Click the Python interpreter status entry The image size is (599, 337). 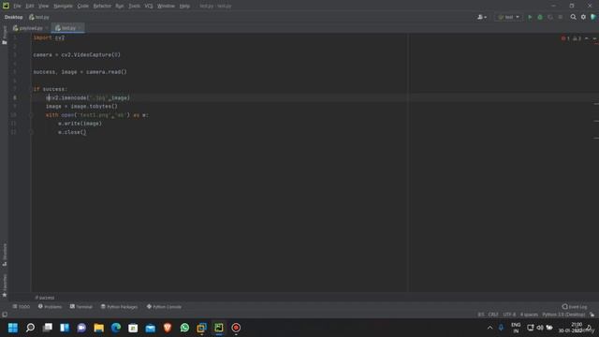(563, 315)
